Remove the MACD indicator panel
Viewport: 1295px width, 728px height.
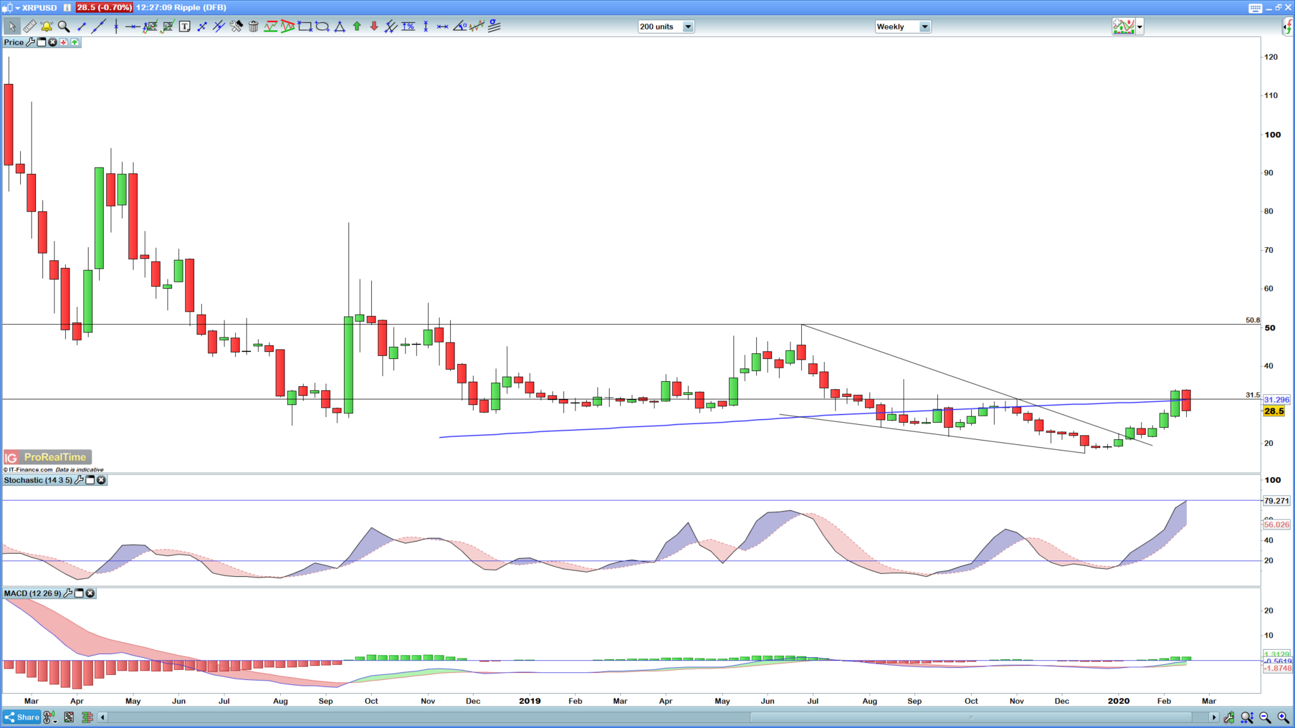pyautogui.click(x=90, y=593)
